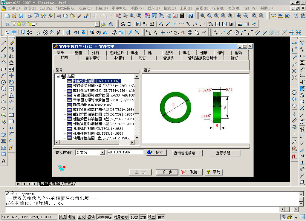The height and width of the screenshot is (221, 306).
Task: Click the Clean Screen icon in status bar
Action: tap(302, 217)
